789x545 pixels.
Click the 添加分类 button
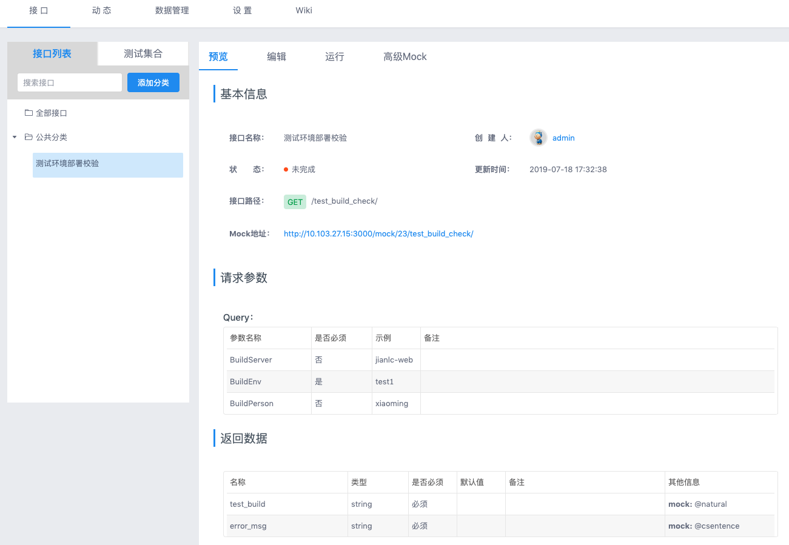tap(153, 82)
